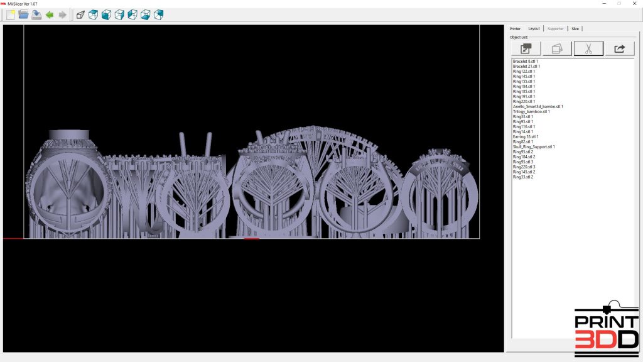Image resolution: width=643 pixels, height=362 pixels.
Task: Click the export arrow button in Object List
Action: tap(620, 48)
